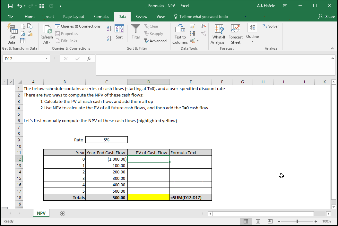Viewport: 338px width, 226px height.
Task: Open the File tab
Action: click(10, 17)
